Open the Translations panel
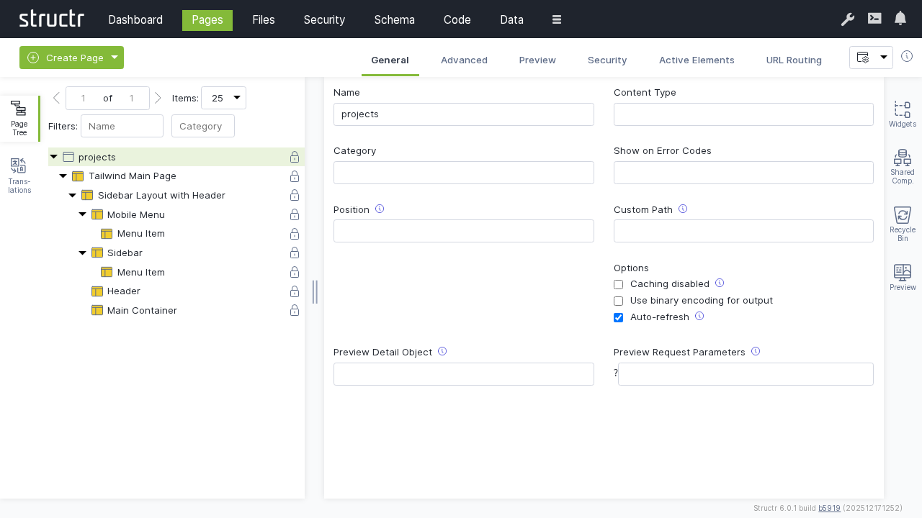This screenshot has height=518, width=922. [19, 176]
